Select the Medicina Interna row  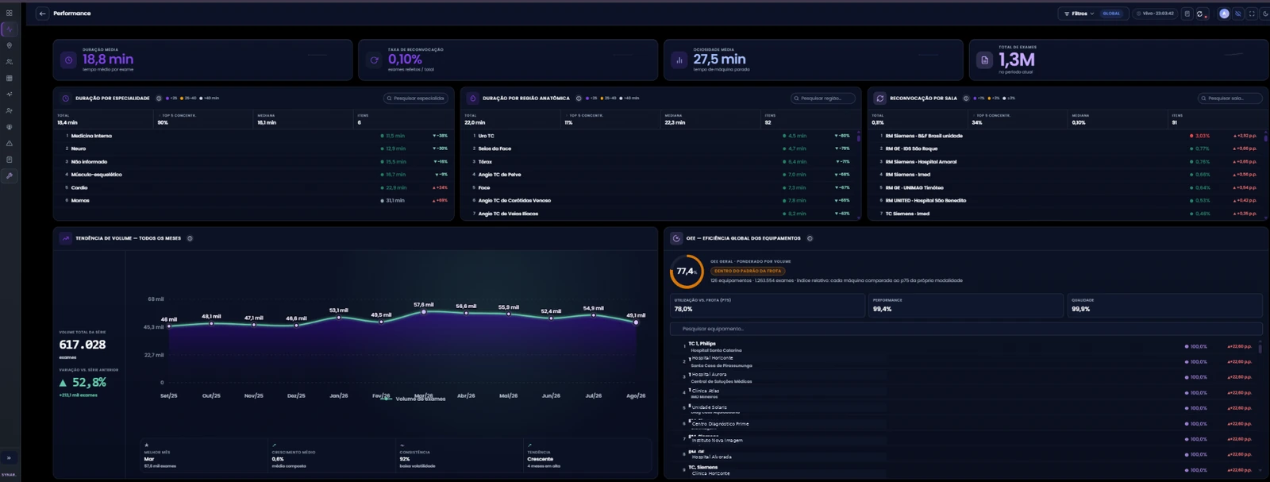pyautogui.click(x=254, y=136)
